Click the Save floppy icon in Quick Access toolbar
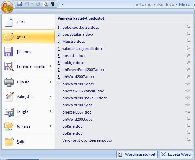195x160 pixels. click(20, 4)
